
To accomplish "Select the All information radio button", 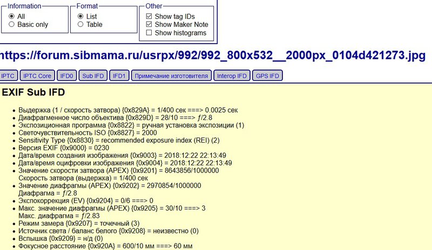I will pos(12,16).
